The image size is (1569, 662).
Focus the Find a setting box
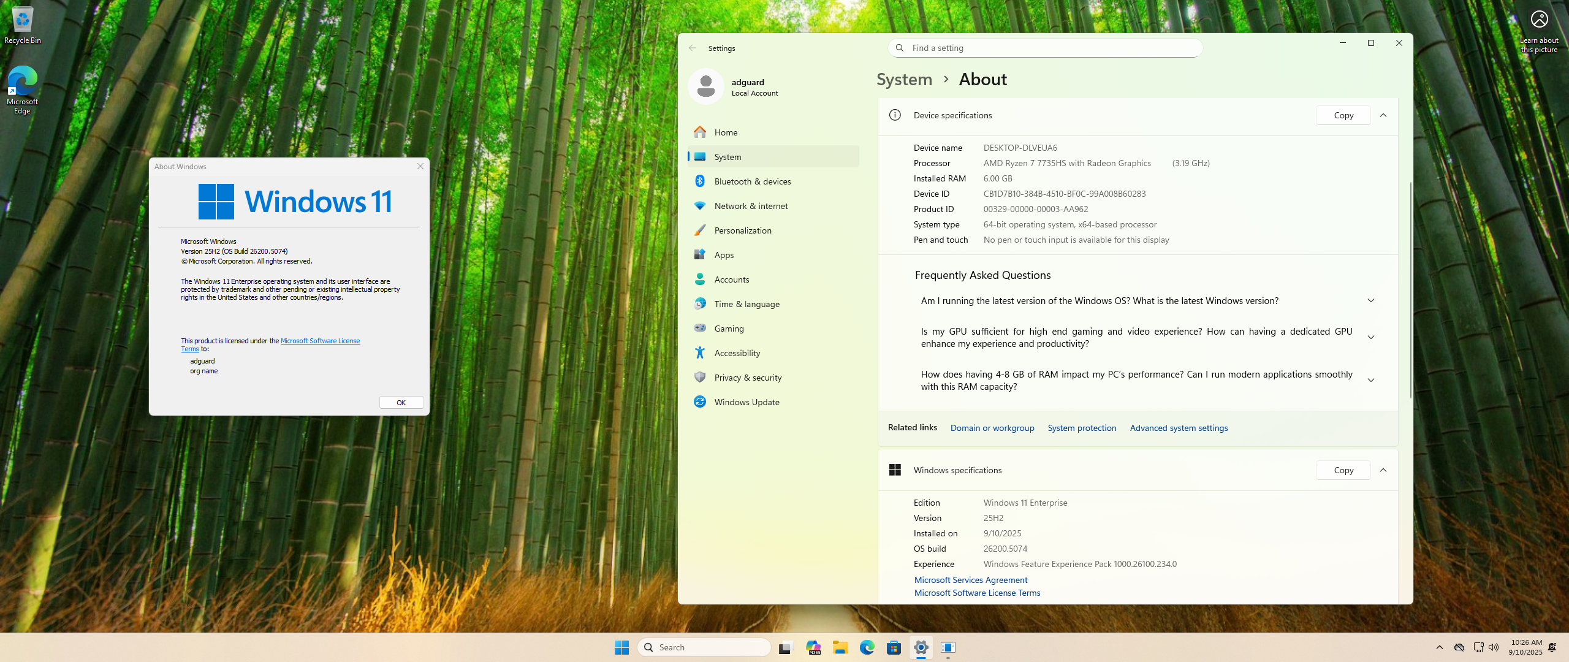(x=1045, y=48)
